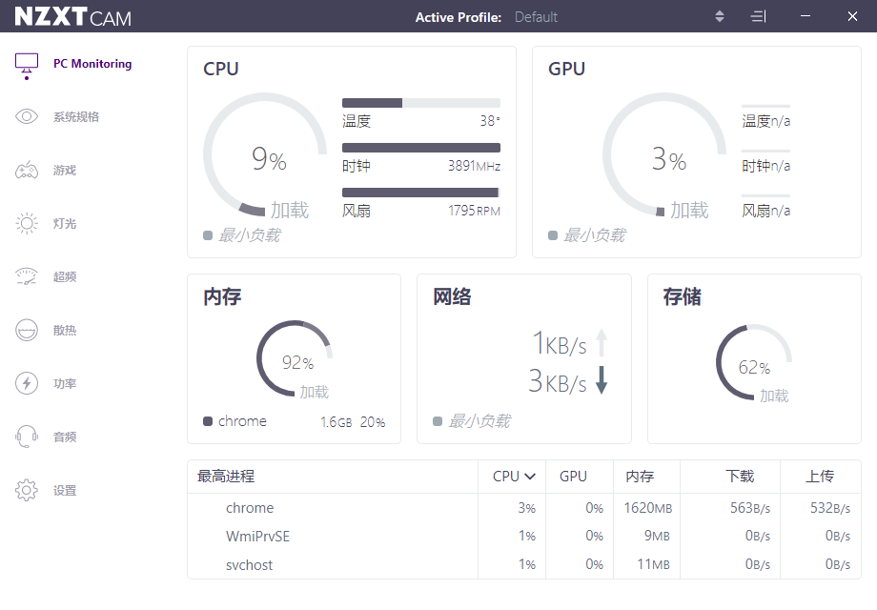
Task: Click the CPU temperature 温度 bar
Action: pyautogui.click(x=420, y=103)
